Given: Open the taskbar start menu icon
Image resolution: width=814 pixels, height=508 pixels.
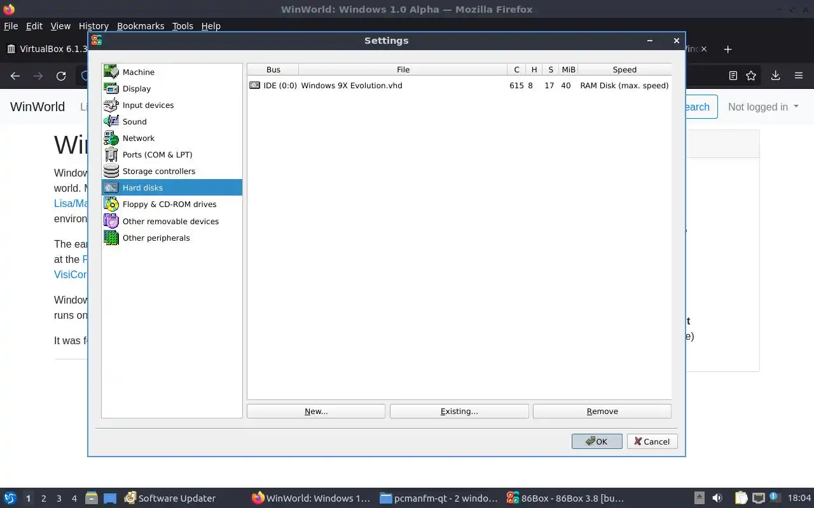Looking at the screenshot, I should coord(10,498).
